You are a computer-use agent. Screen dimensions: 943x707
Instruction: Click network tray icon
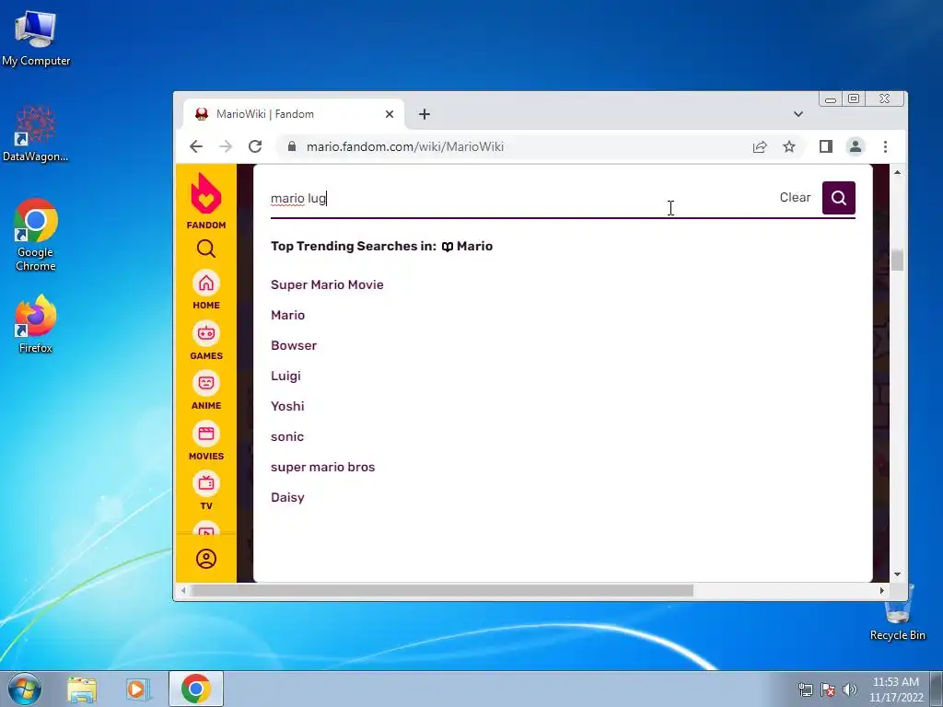pos(805,690)
